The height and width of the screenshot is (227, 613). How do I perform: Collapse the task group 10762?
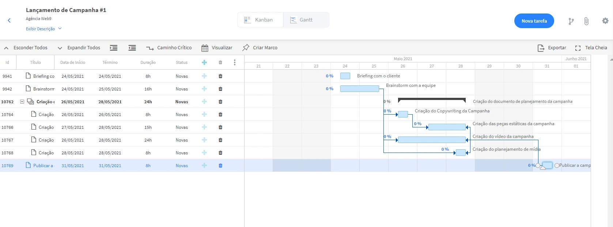tap(22, 102)
